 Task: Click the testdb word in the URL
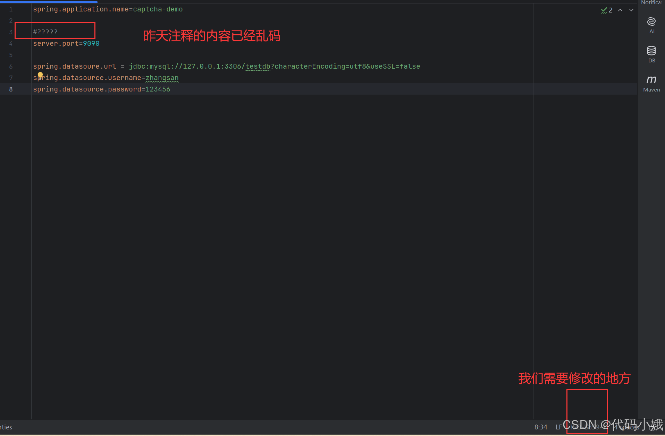click(x=258, y=67)
